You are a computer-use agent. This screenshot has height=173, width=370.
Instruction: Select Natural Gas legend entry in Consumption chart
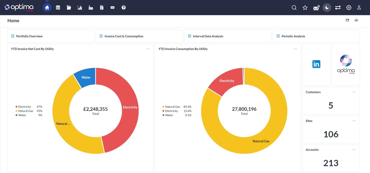[177, 107]
